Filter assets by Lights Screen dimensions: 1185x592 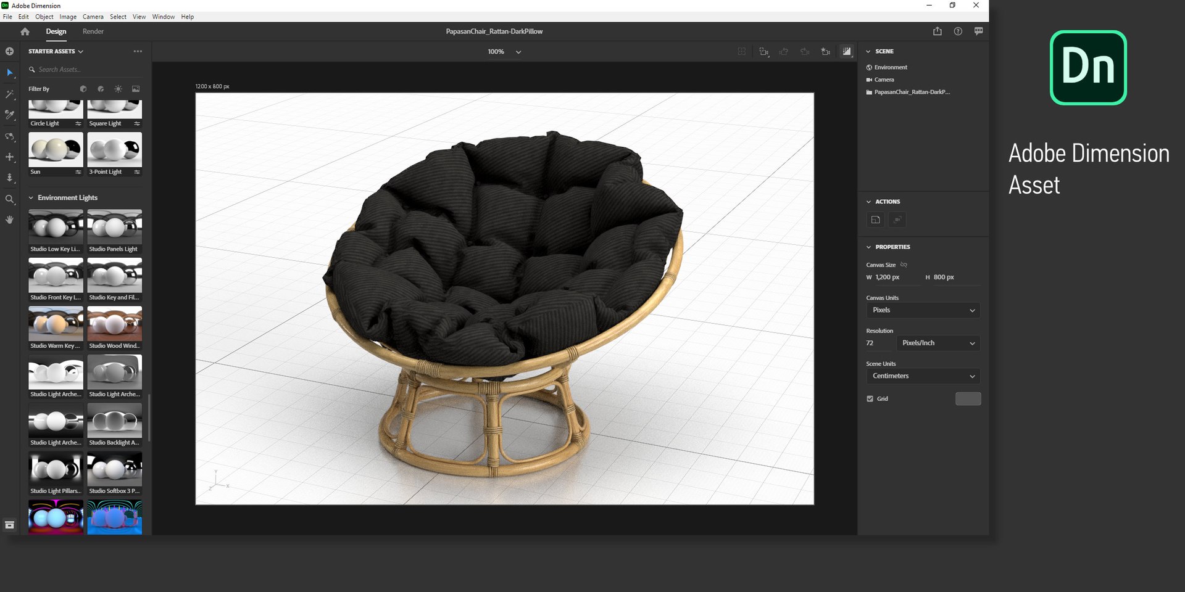click(x=118, y=89)
